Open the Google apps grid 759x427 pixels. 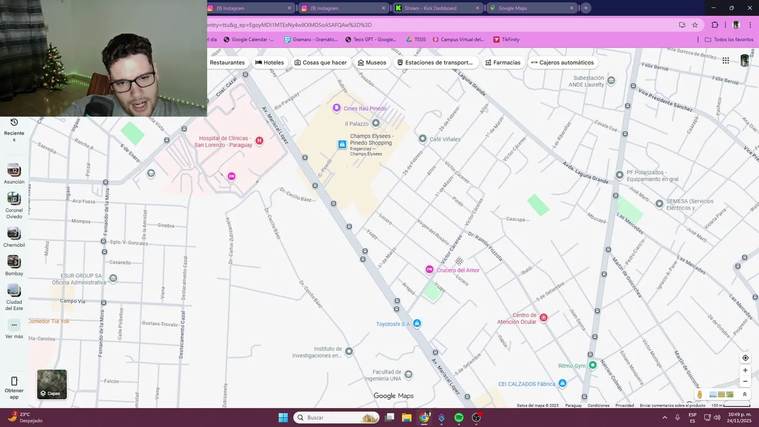(726, 60)
